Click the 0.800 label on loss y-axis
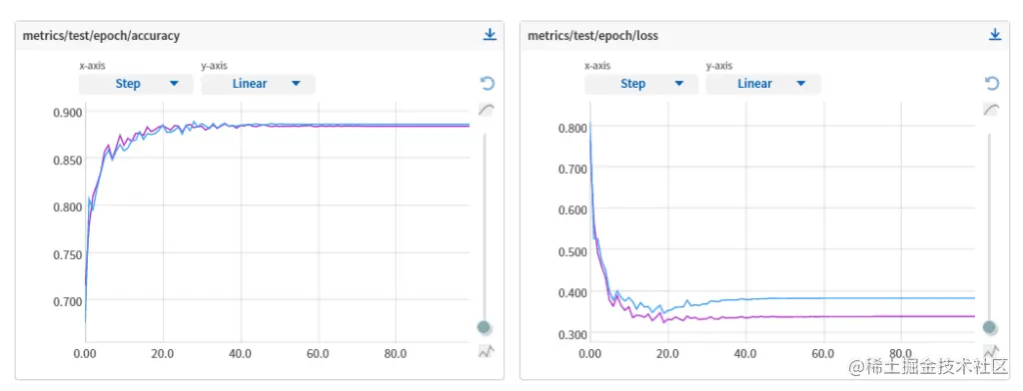The height and width of the screenshot is (391, 1023). (x=572, y=128)
